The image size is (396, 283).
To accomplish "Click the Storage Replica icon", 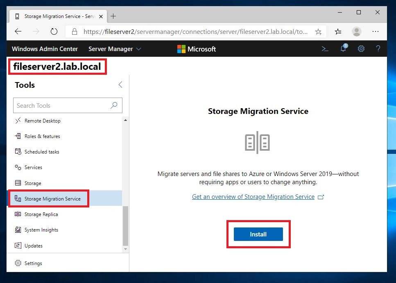I will 18,214.
